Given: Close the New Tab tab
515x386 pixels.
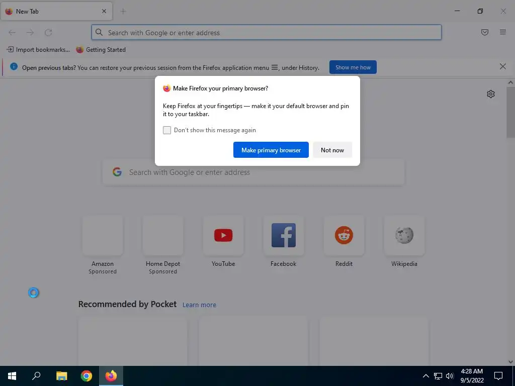Looking at the screenshot, I should point(104,11).
